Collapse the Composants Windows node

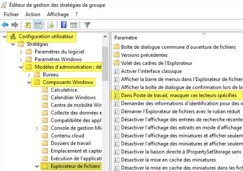click(29, 82)
